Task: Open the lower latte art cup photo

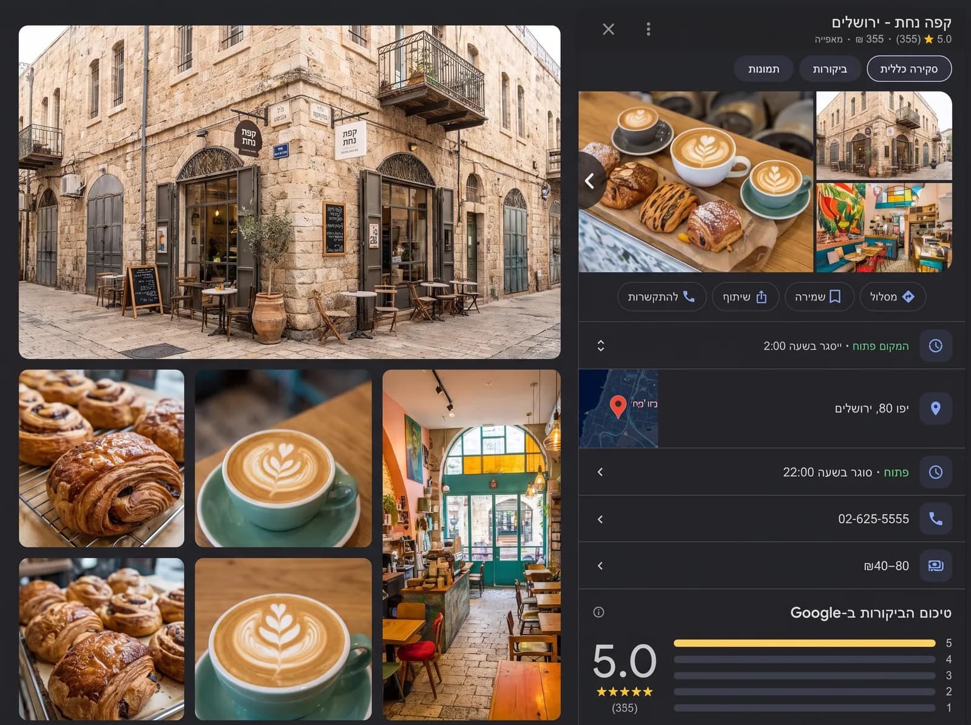Action: pos(283,639)
